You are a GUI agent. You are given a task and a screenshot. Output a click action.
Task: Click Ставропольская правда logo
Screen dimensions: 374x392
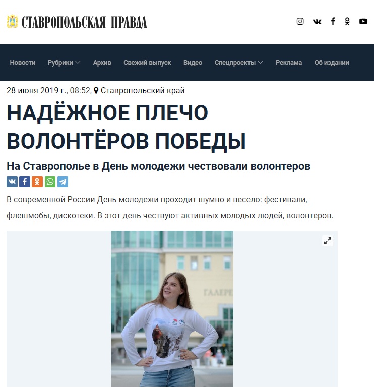77,22
